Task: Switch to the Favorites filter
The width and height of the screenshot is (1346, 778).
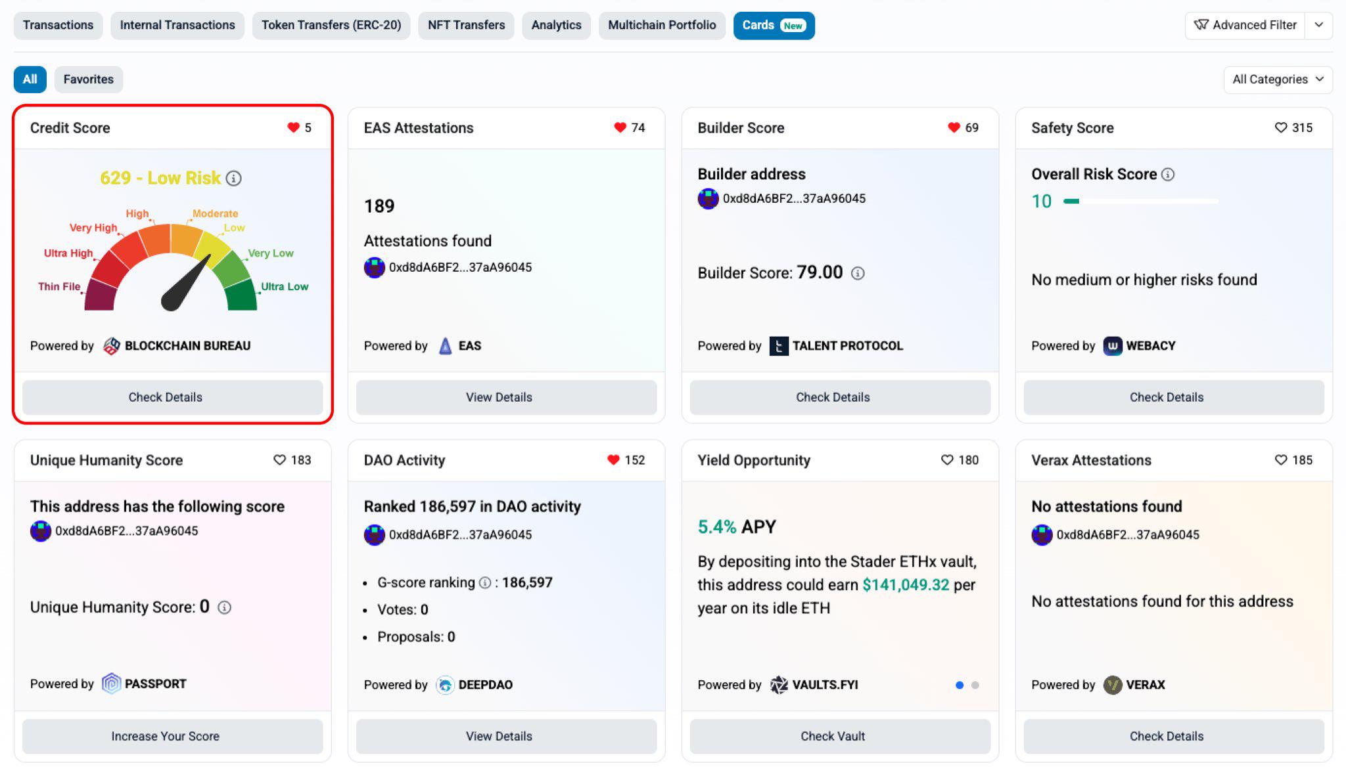Action: pyautogui.click(x=88, y=79)
